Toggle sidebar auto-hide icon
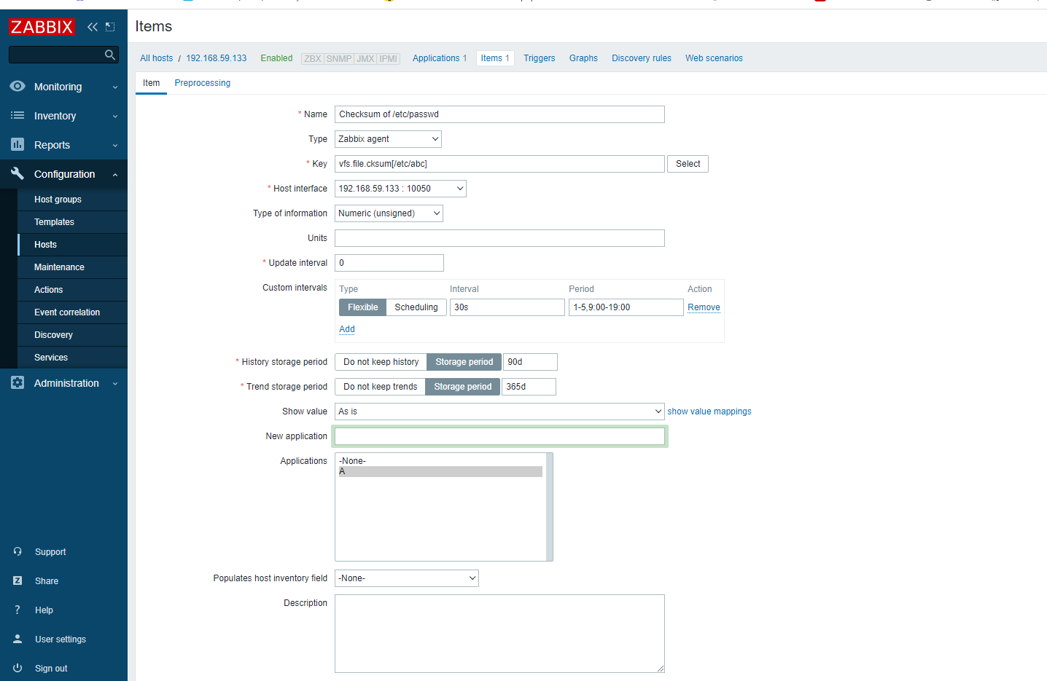This screenshot has height=681, width=1047. coord(110,27)
